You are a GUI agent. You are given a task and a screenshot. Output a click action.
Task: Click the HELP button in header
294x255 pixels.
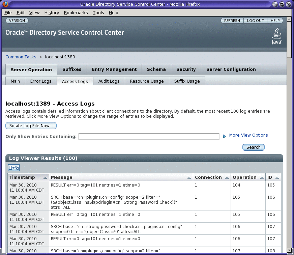point(275,21)
